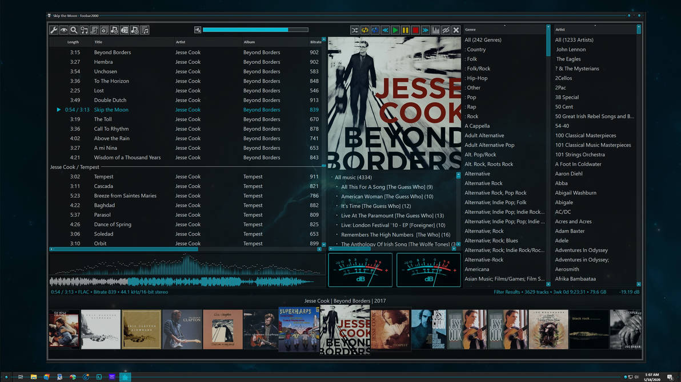Stop playback with the red square
The image size is (681, 382).
coord(415,30)
